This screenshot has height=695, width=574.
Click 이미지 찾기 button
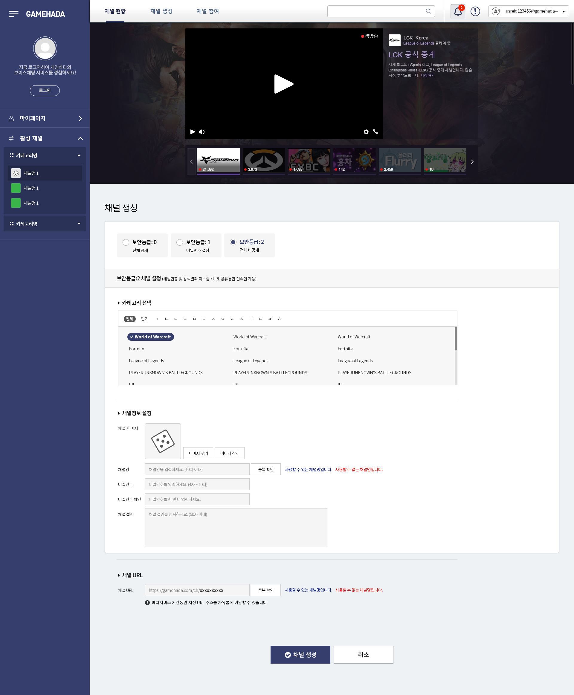199,453
